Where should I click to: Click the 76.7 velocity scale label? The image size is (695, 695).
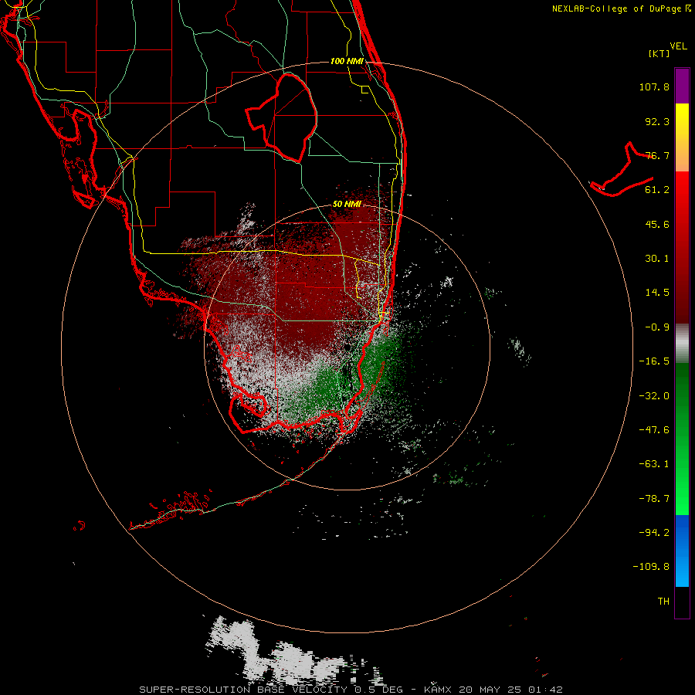point(657,155)
